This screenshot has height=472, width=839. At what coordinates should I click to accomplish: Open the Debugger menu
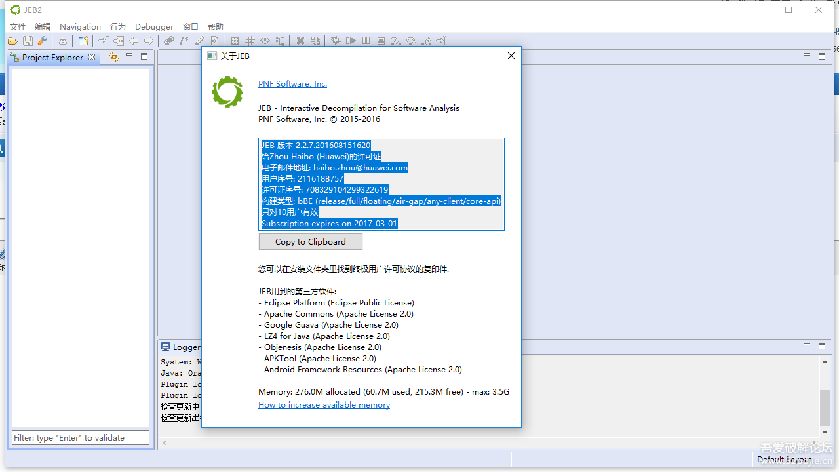pyautogui.click(x=154, y=27)
